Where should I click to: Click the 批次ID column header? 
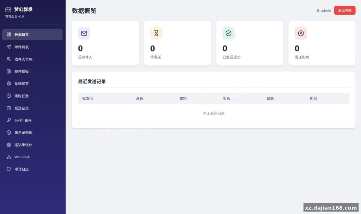point(87,99)
